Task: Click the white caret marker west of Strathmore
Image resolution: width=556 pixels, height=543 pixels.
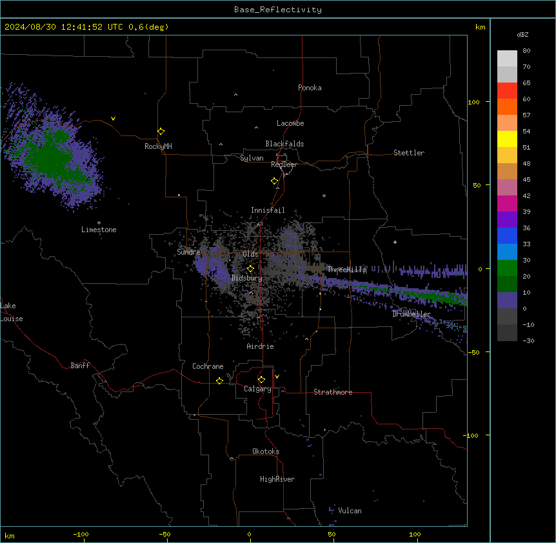Action: (283, 391)
